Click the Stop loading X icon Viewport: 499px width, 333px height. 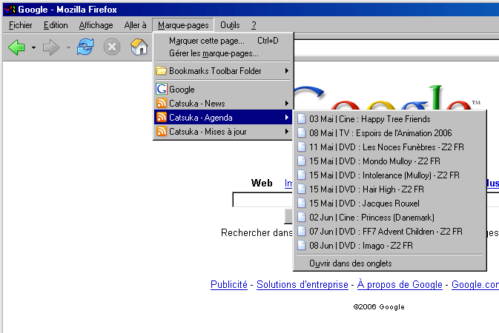click(112, 47)
